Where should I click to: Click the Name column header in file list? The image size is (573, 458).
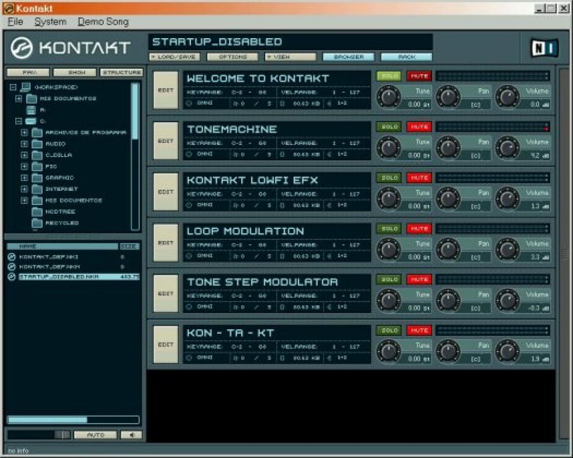tap(62, 247)
